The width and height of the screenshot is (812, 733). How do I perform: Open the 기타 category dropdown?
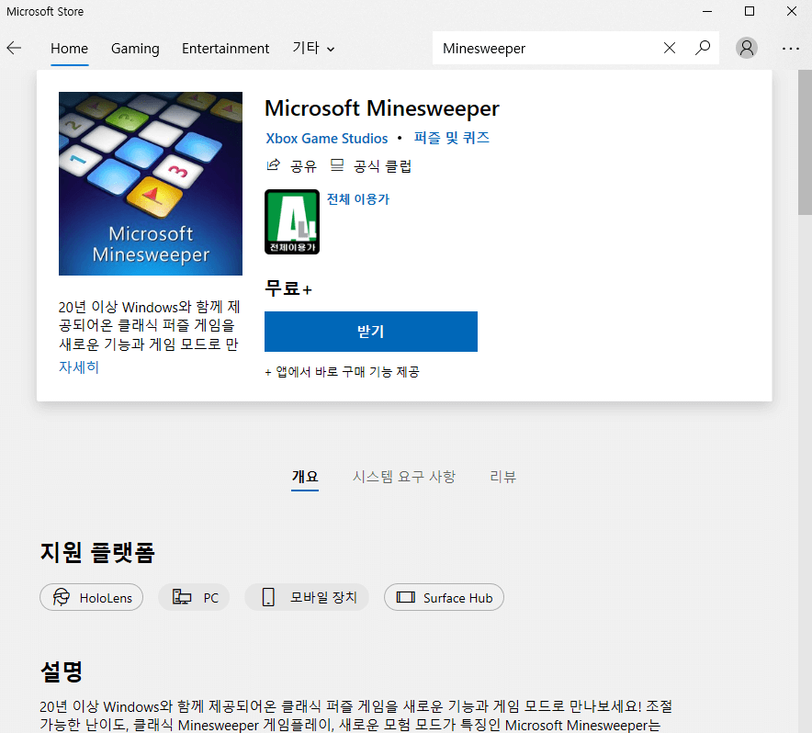[313, 49]
